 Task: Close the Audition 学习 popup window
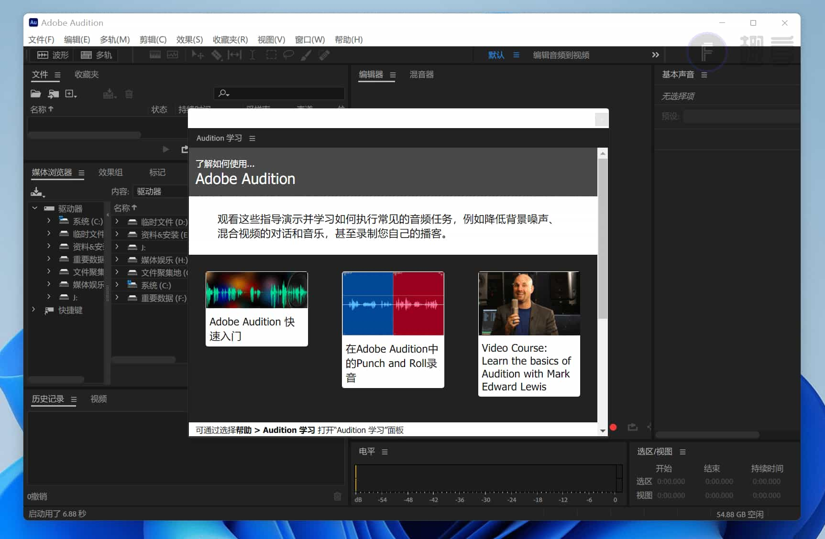coord(602,119)
